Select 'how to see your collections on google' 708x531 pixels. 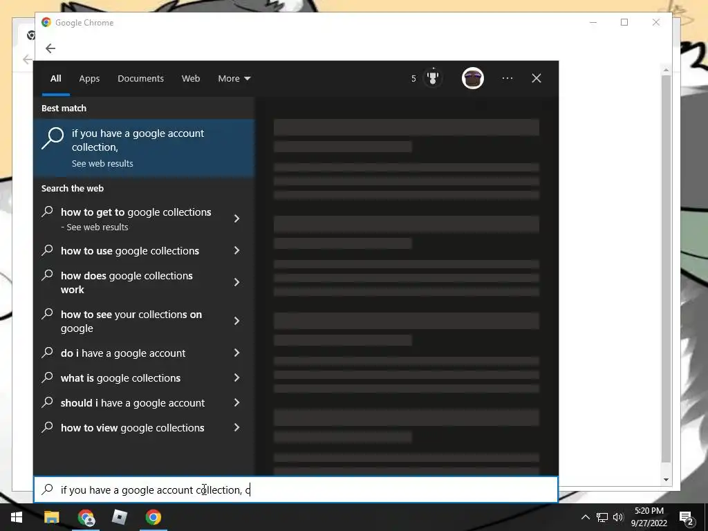pos(131,321)
